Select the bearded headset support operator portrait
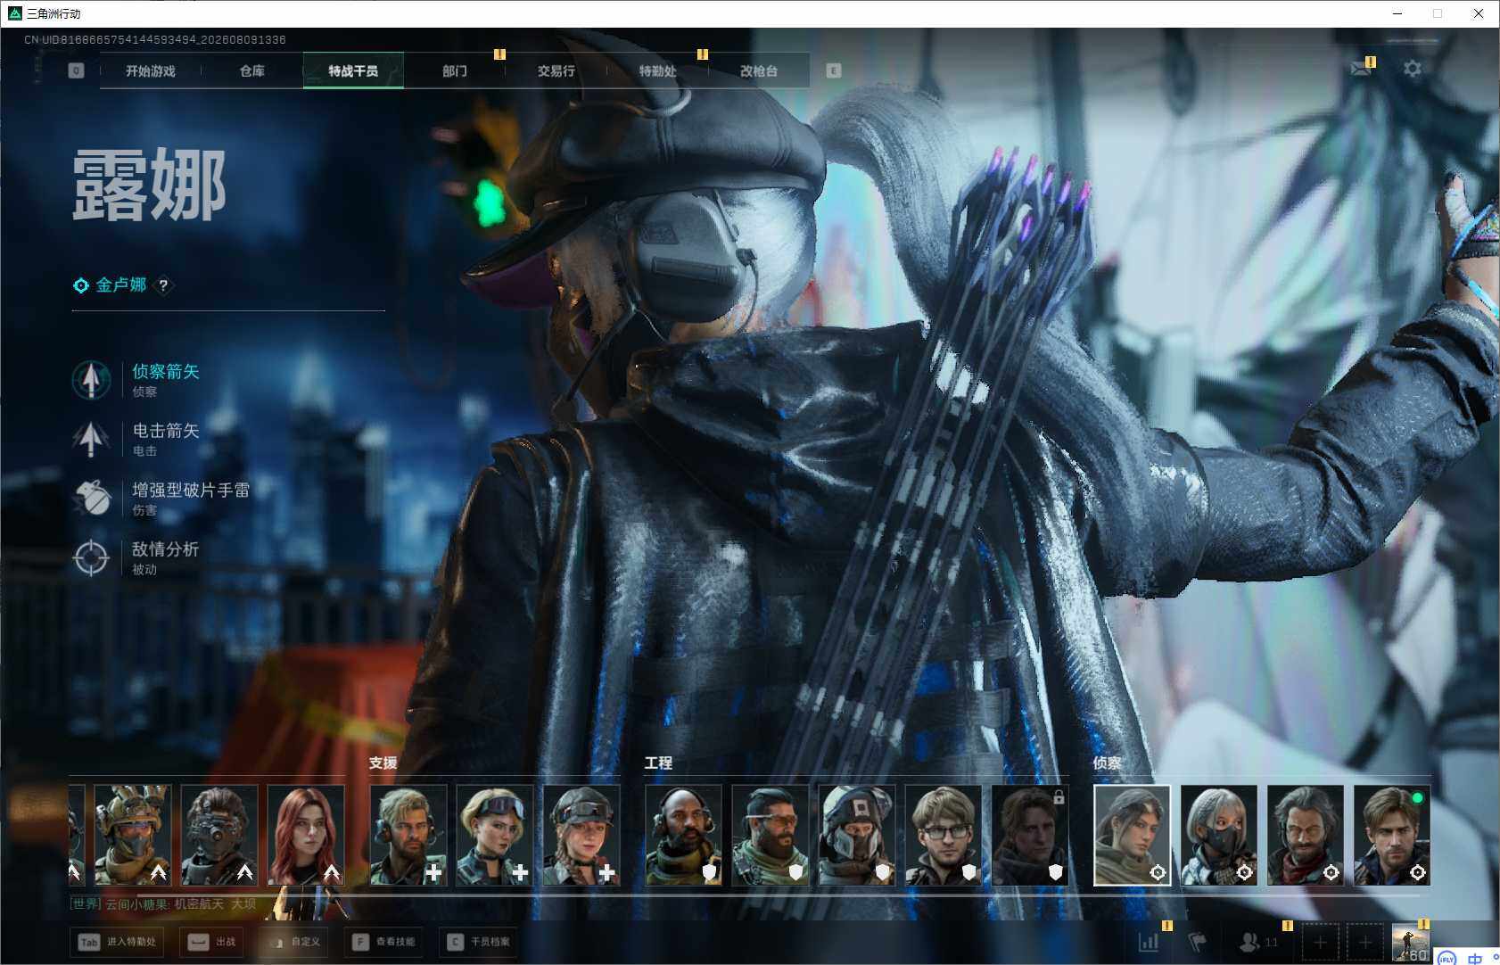 click(408, 835)
